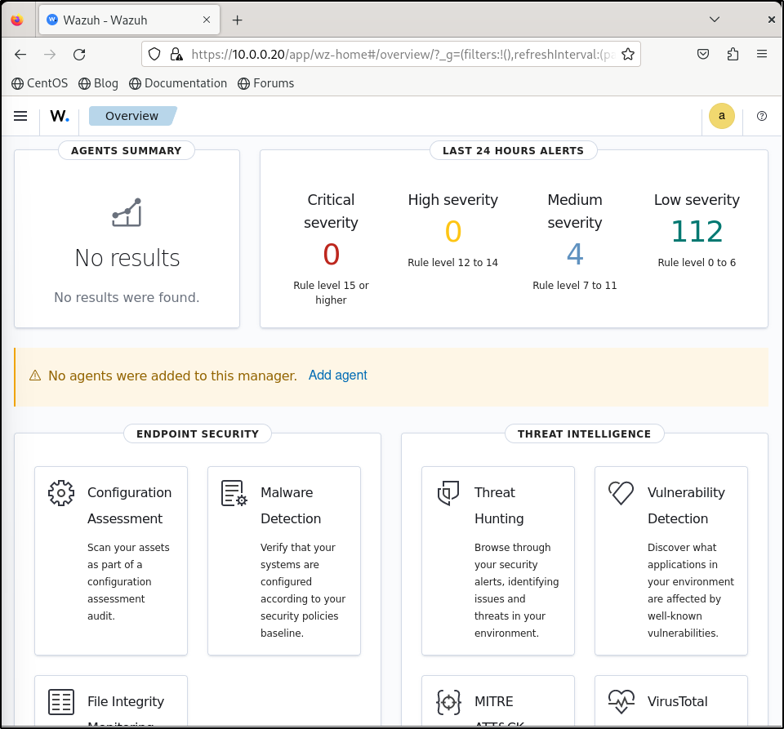Click the VirusTotal heartbeat icon
784x729 pixels.
click(x=621, y=701)
